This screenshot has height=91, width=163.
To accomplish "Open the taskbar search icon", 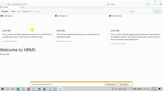I will pos(8,89).
